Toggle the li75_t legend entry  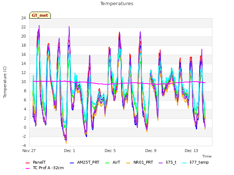167,162
